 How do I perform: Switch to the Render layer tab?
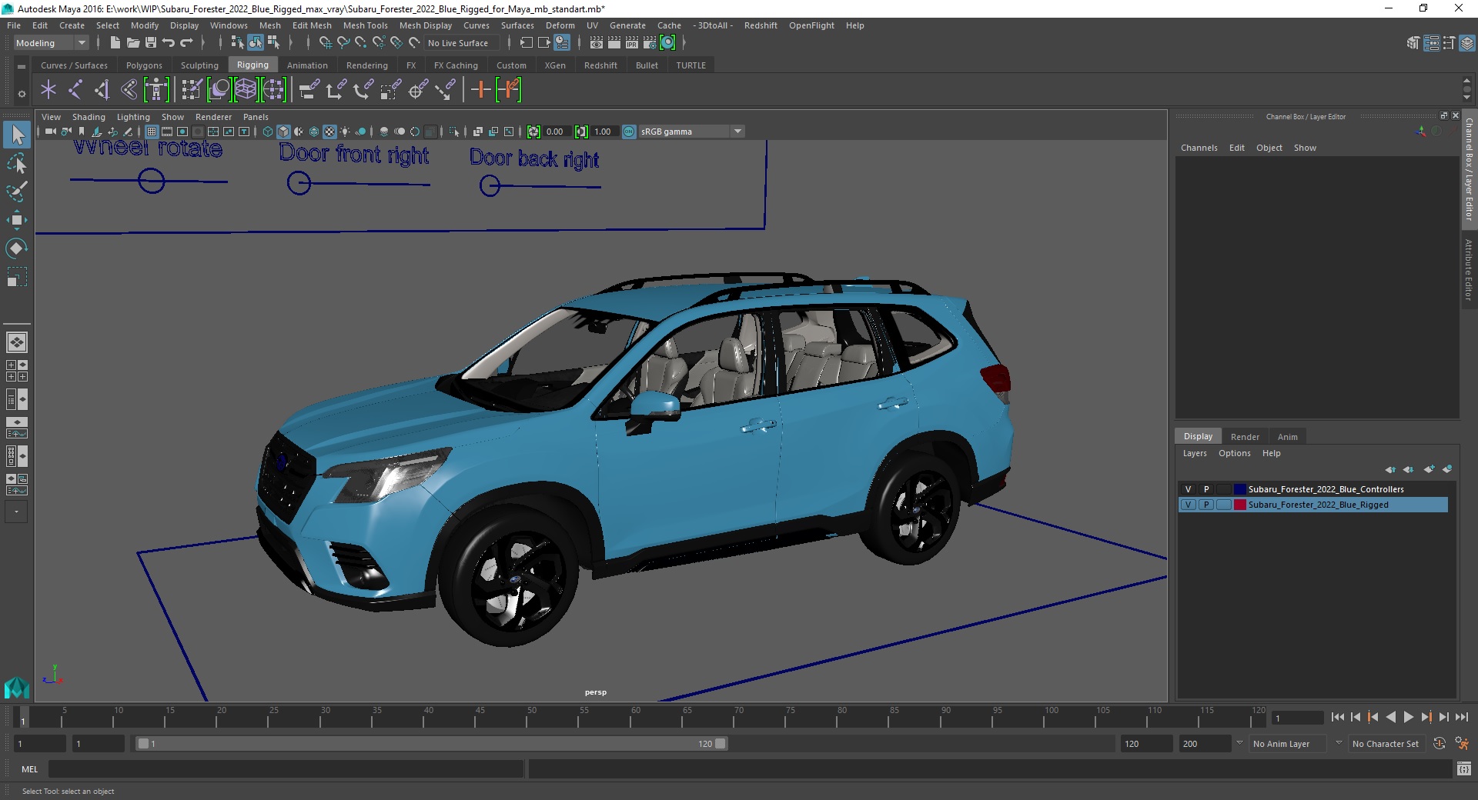click(x=1245, y=436)
